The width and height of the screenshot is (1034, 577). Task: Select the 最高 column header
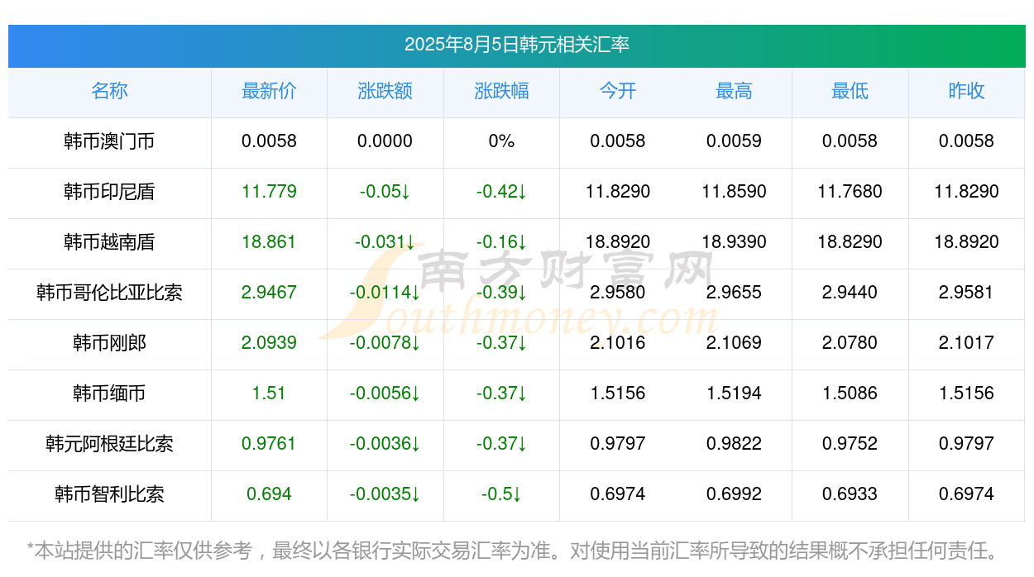pos(734,91)
